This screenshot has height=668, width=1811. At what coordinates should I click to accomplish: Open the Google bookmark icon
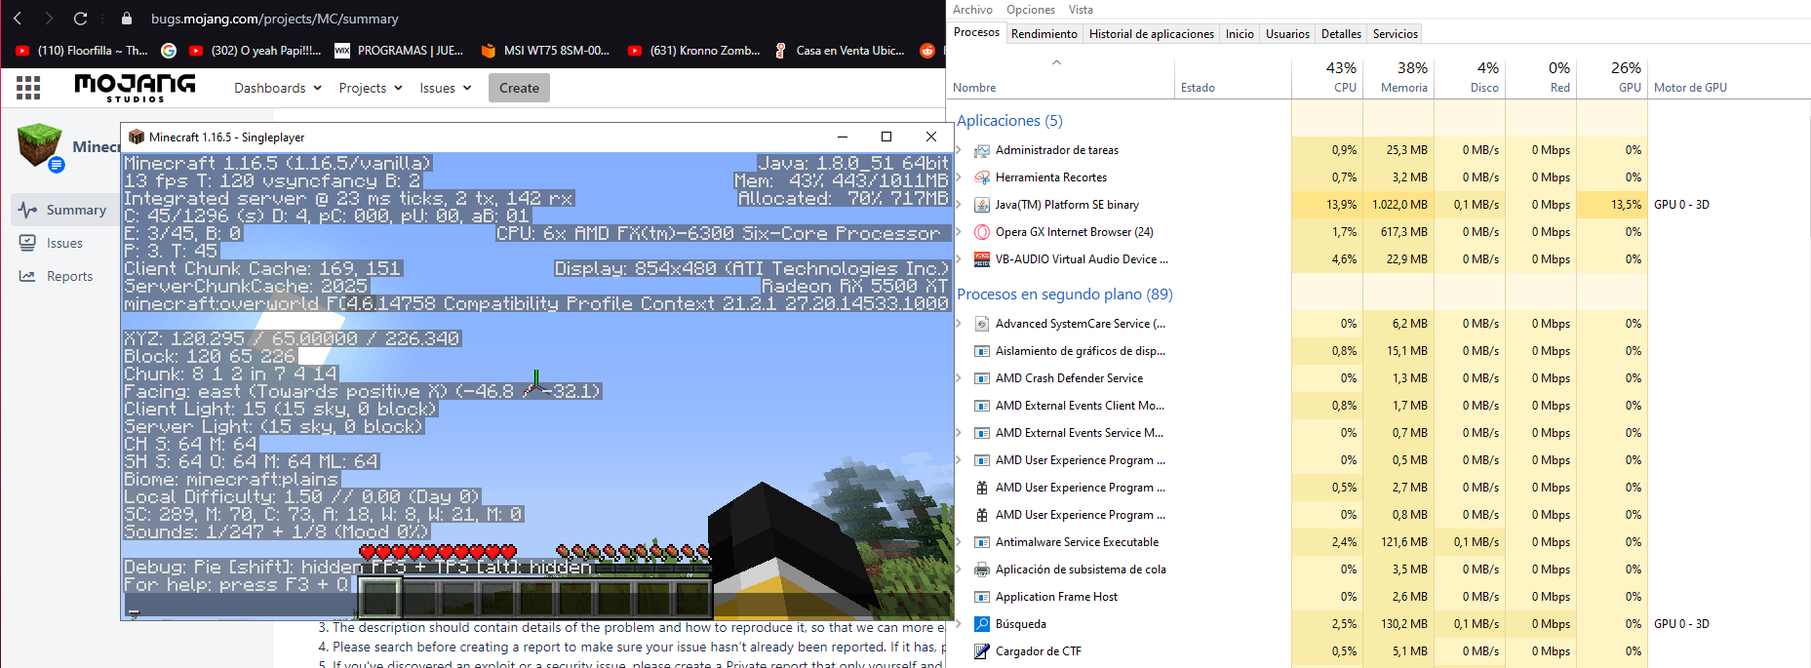169,51
